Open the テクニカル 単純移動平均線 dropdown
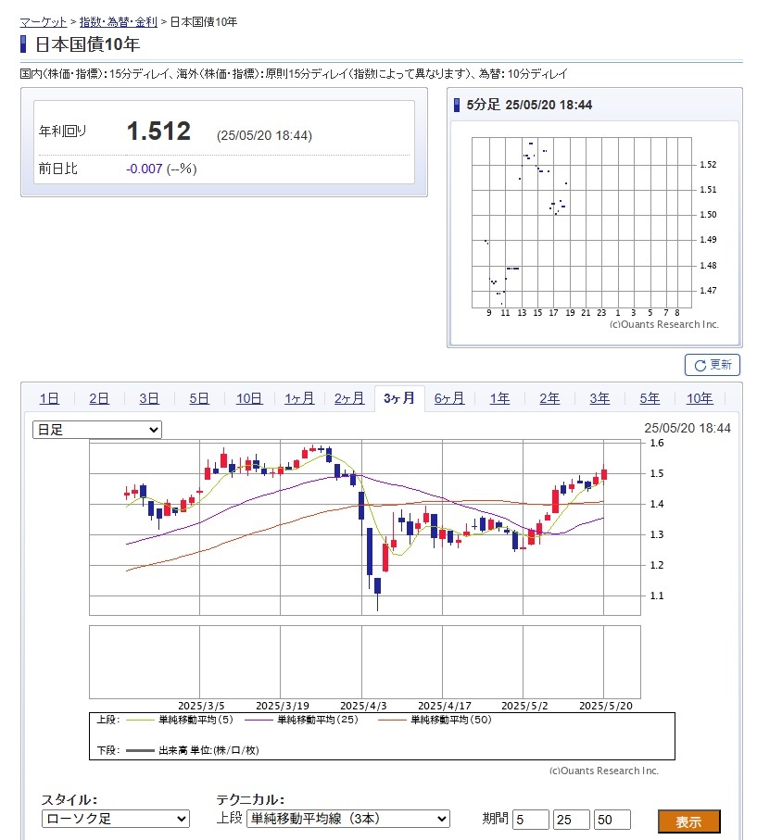 [347, 819]
